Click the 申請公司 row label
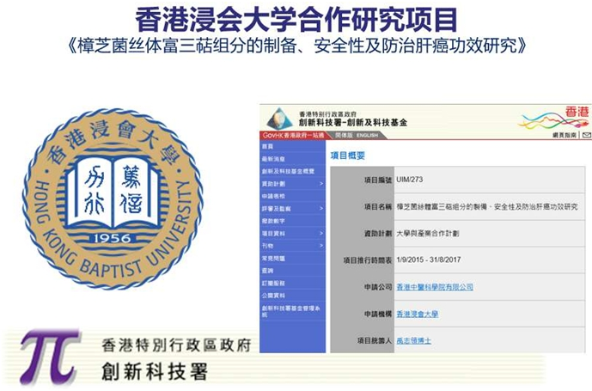This screenshot has width=592, height=391. pyautogui.click(x=378, y=287)
